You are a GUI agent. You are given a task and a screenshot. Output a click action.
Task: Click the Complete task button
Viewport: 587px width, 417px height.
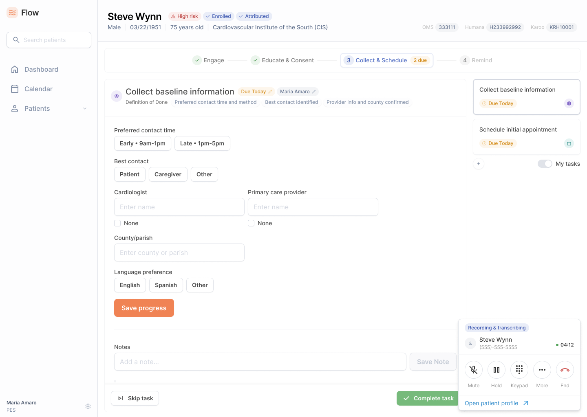tap(428, 398)
